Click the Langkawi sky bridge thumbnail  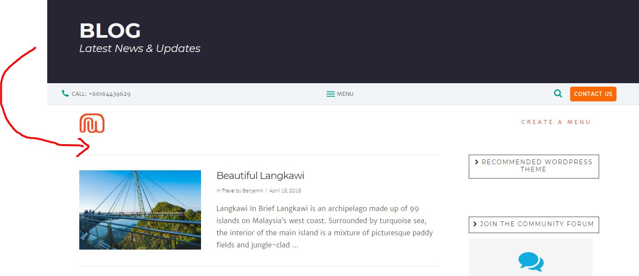pos(140,210)
